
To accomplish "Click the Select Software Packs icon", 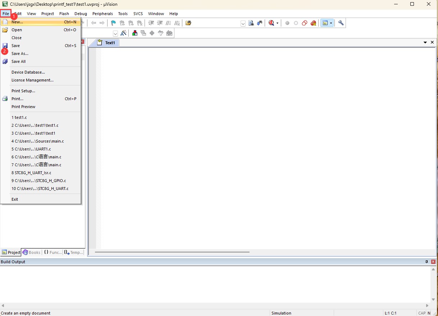I will [161, 33].
